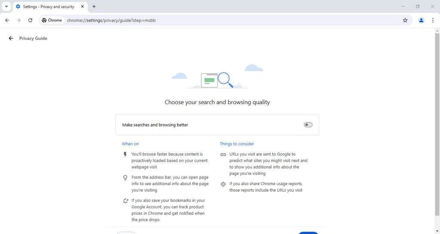Click the browser forward arrow button

(x=18, y=20)
